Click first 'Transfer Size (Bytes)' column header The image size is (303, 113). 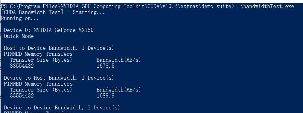coord(41,60)
